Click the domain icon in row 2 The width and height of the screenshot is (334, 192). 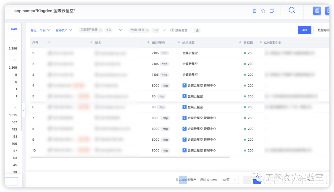97,64
